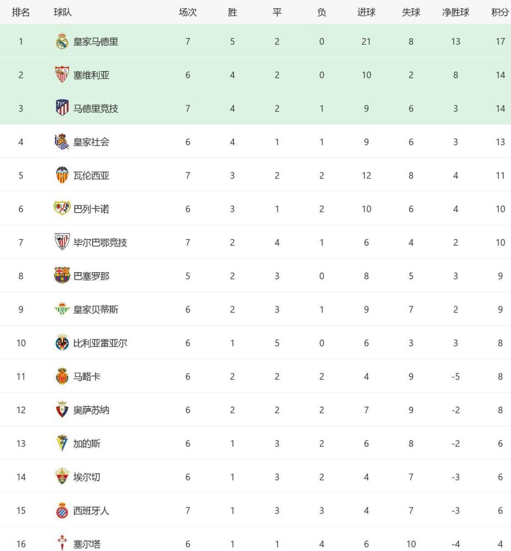Open the 巴塞罗那 team name link
This screenshot has height=551, width=511.
(91, 276)
